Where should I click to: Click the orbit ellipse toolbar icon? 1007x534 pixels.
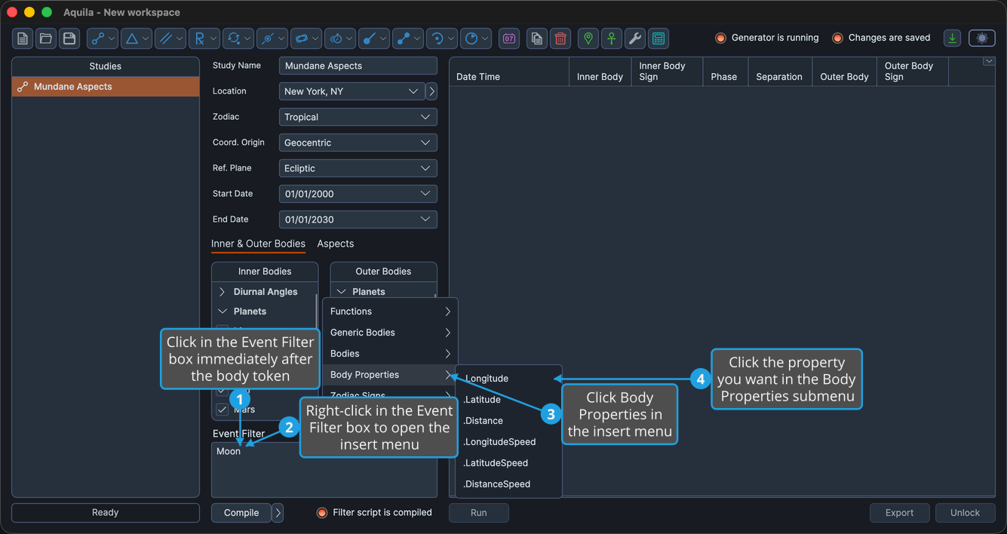pyautogui.click(x=306, y=38)
